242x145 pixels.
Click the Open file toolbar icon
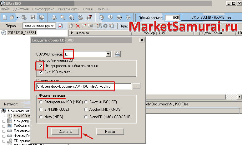click(12, 17)
